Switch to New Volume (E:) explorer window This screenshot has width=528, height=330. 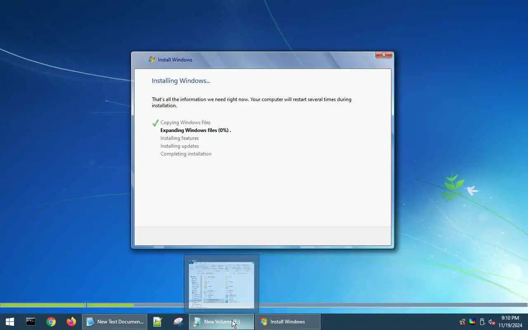click(x=222, y=322)
